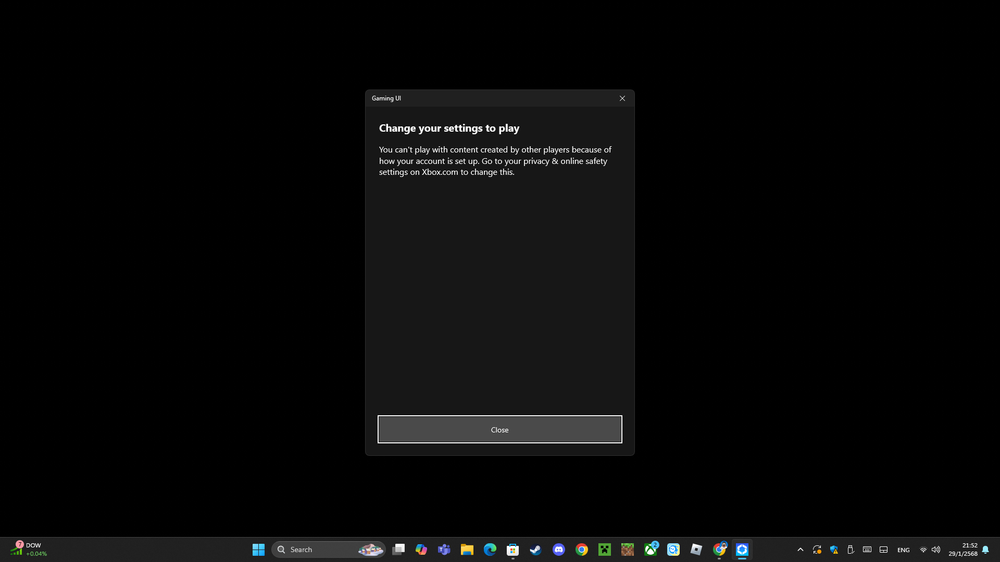Open File Explorer from the taskbar
Screen dimensions: 1000x562
[x=467, y=550]
